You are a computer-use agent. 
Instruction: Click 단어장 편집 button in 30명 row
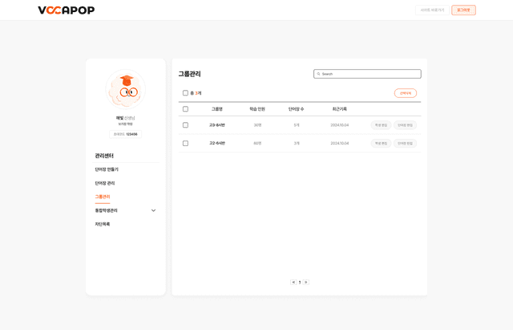[x=405, y=125]
